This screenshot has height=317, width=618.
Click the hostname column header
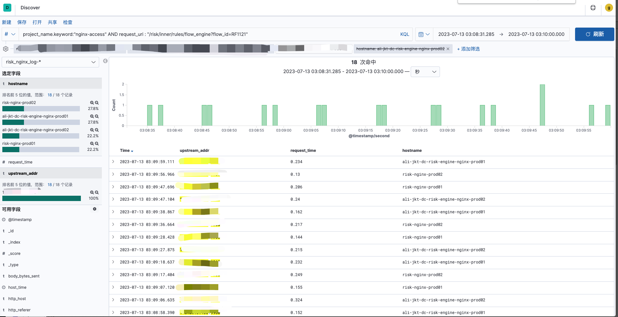coord(412,151)
